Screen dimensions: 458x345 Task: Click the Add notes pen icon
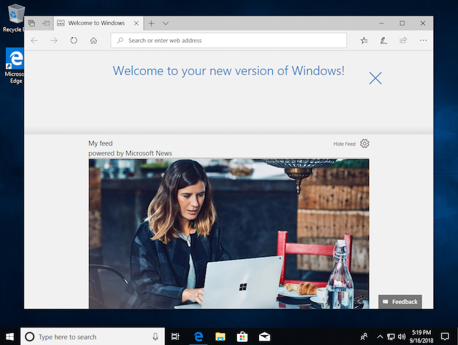click(383, 40)
